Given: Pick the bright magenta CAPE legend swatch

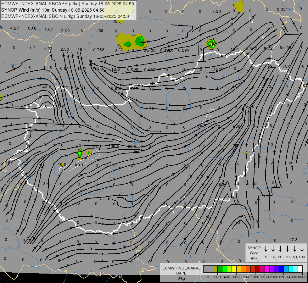Looking at the screenshot, I should pyautogui.click(x=267, y=269).
